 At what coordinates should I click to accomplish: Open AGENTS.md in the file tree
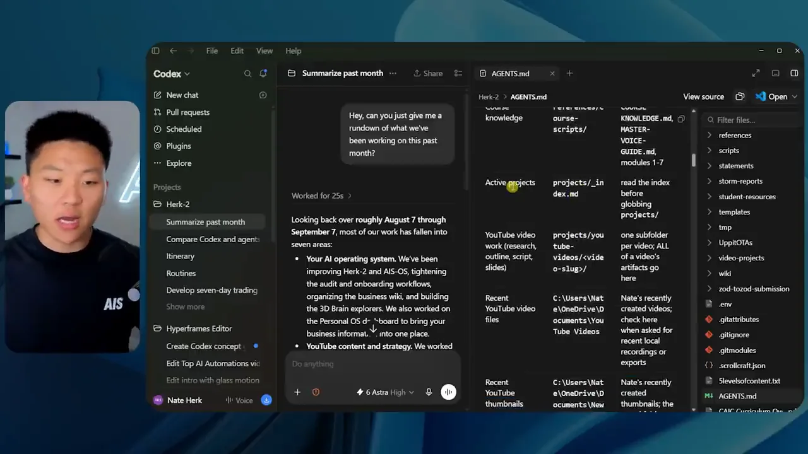pos(737,396)
